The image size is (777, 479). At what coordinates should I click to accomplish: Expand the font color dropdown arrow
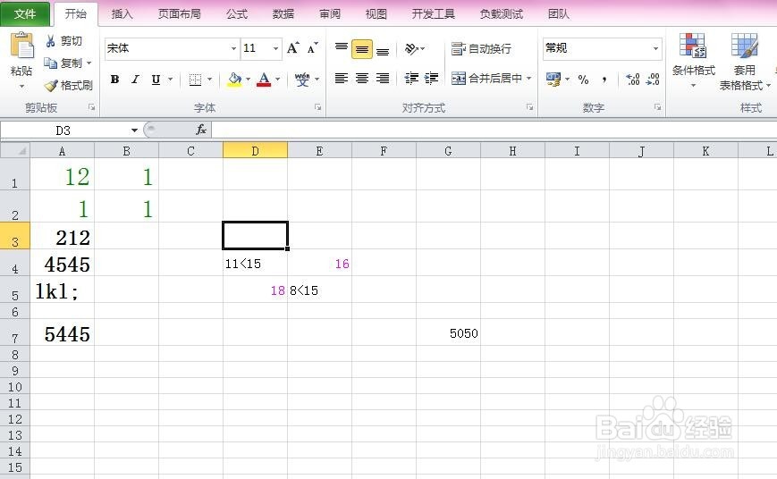coord(277,80)
